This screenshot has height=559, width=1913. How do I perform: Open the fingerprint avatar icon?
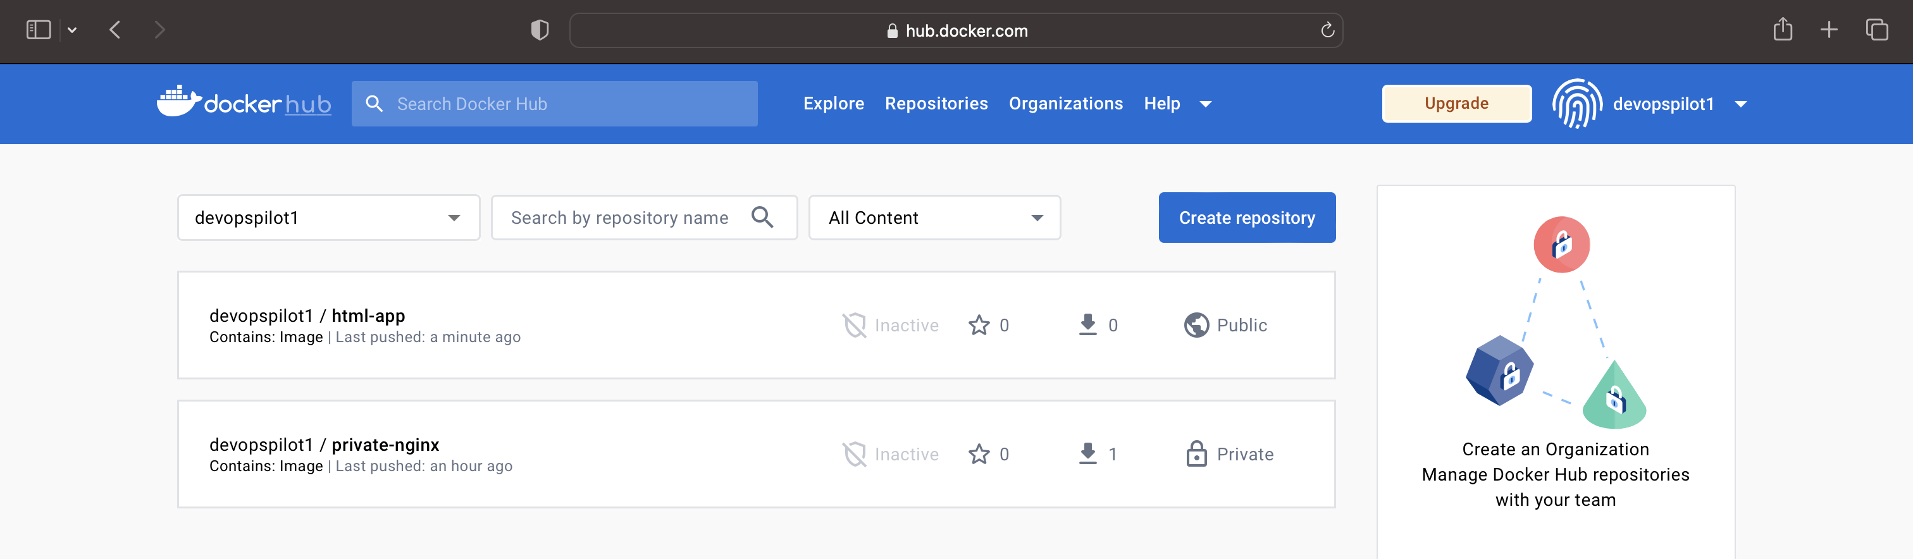pyautogui.click(x=1576, y=103)
